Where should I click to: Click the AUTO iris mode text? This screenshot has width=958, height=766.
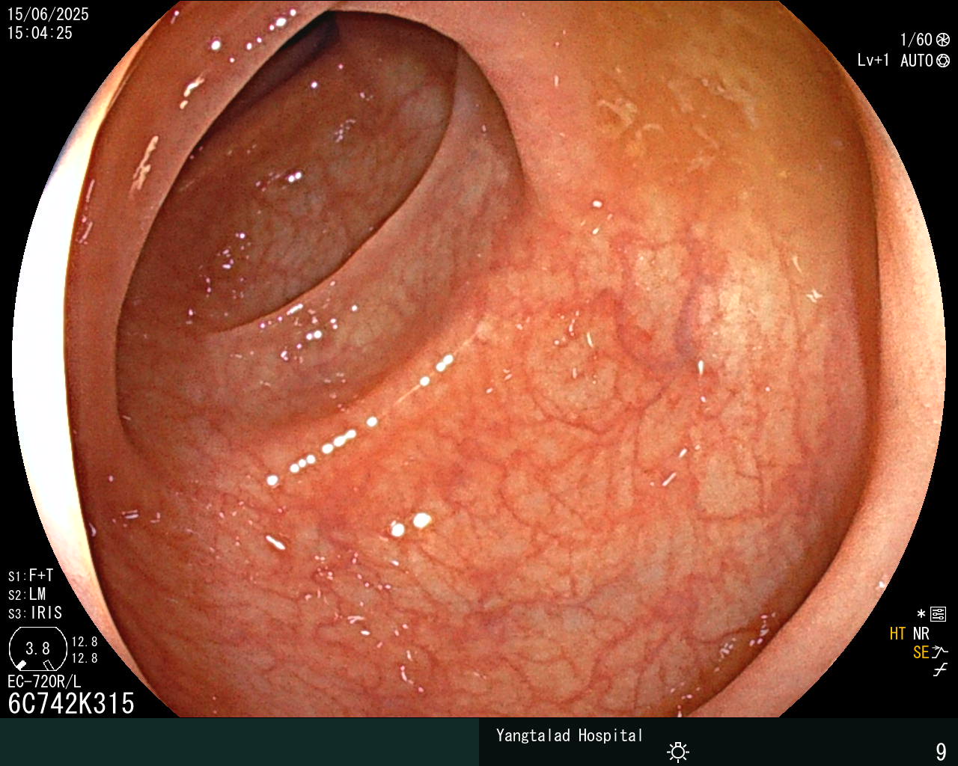917,61
